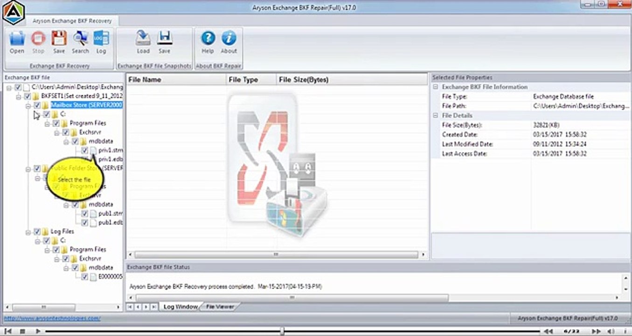Open Help from the ribbon

tap(208, 39)
